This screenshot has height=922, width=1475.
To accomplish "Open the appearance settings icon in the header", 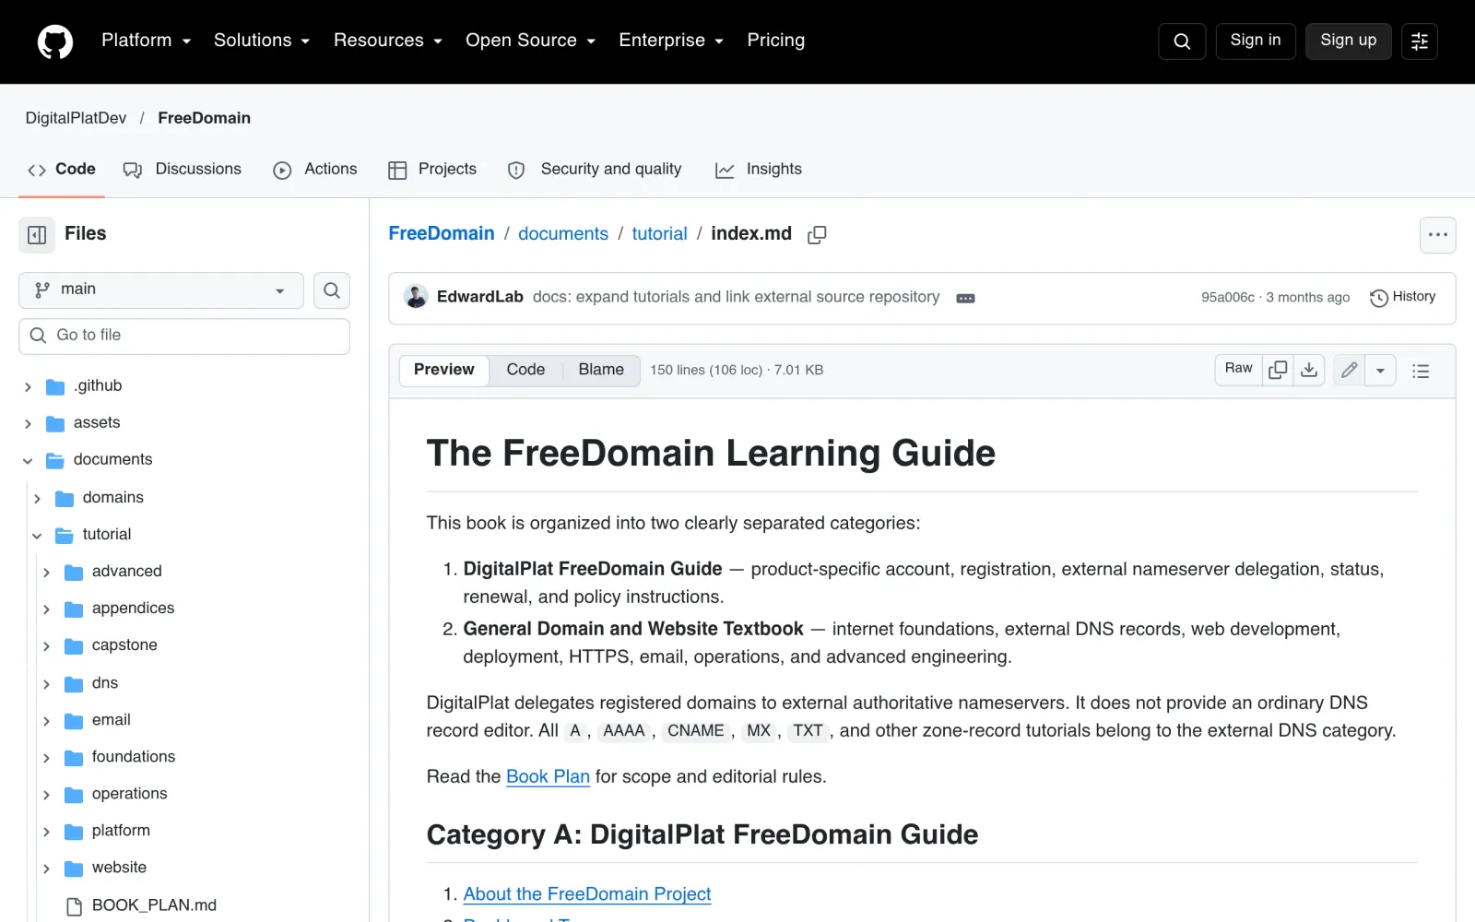I will point(1420,41).
